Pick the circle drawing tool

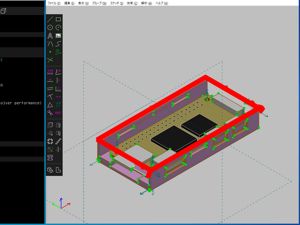pos(50,28)
